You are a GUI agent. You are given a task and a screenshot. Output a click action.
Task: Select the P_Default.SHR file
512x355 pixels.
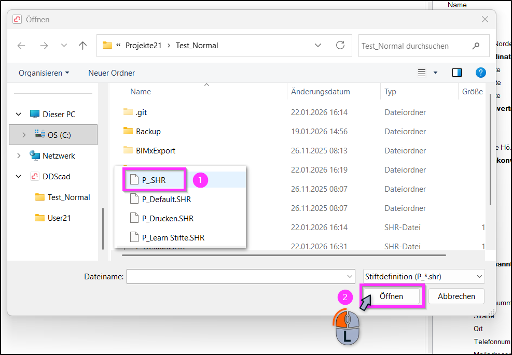(x=160, y=199)
